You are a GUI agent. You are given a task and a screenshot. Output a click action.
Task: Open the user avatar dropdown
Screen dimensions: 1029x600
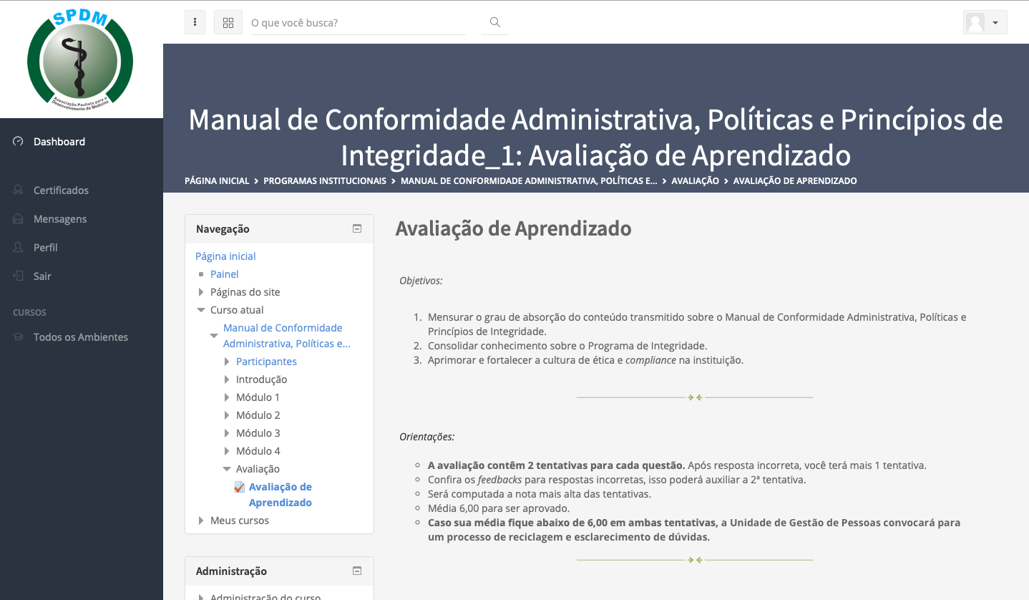[x=985, y=23]
